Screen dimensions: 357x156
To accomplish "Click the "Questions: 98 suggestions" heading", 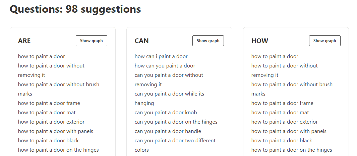I will click(x=75, y=9).
